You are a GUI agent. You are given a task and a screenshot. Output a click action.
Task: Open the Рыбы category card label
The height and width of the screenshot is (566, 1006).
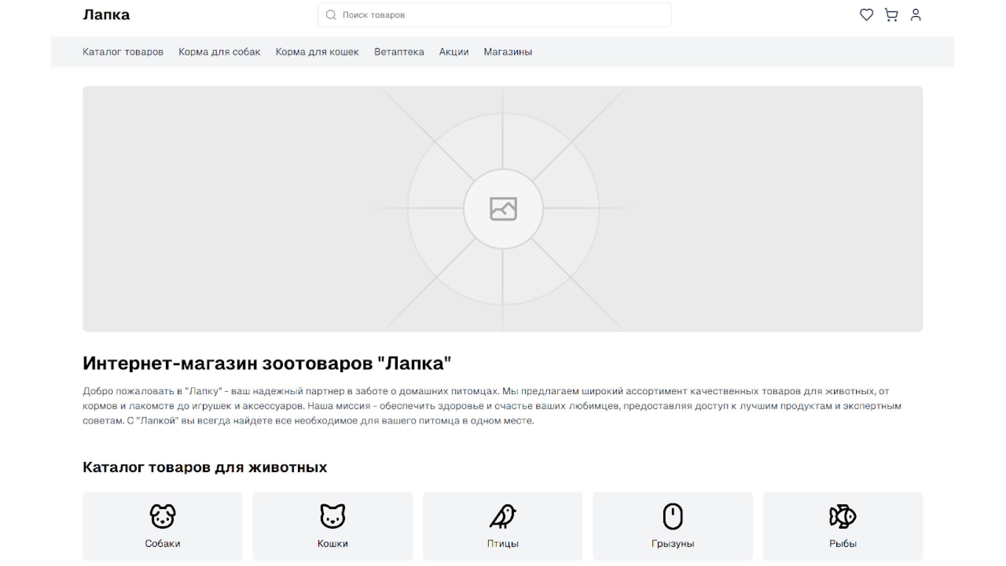point(843,544)
